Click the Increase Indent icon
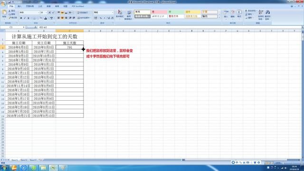The height and width of the screenshot is (171, 304). pos(74,18)
